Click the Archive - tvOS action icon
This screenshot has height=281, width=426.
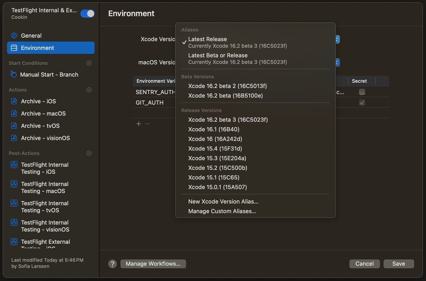pyautogui.click(x=14, y=126)
